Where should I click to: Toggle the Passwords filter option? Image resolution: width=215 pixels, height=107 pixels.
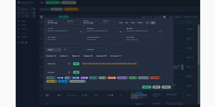[x=51, y=56]
